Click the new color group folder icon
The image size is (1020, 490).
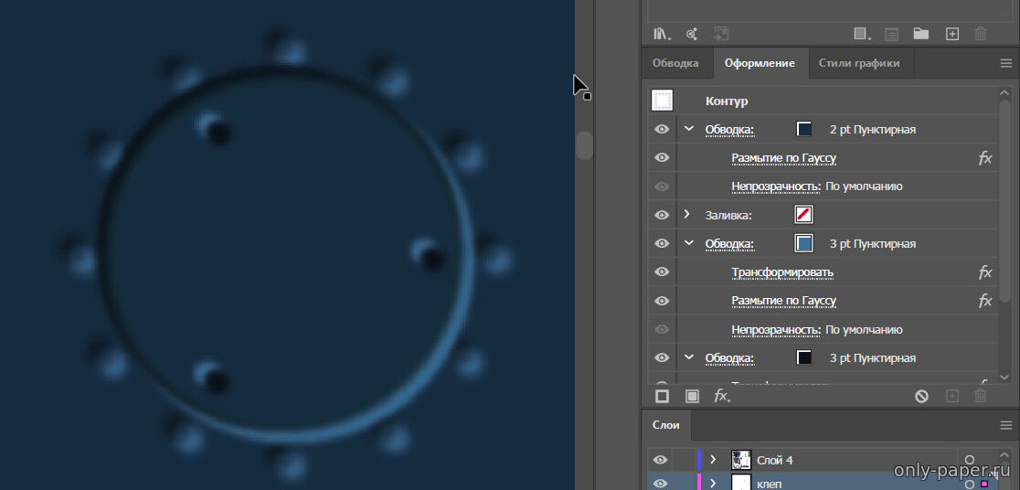pos(920,34)
